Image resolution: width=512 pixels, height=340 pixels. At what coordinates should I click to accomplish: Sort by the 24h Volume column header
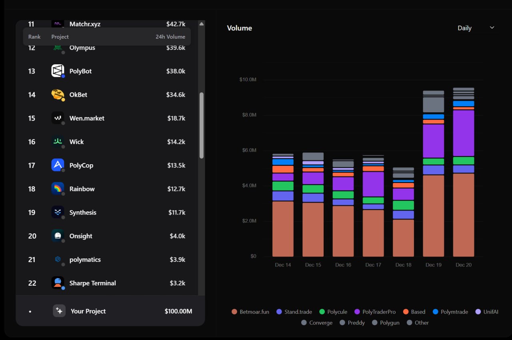pyautogui.click(x=170, y=37)
